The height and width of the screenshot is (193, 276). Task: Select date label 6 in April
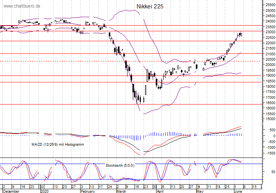click(x=163, y=187)
